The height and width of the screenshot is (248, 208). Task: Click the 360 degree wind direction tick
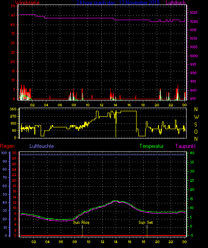[13, 109]
